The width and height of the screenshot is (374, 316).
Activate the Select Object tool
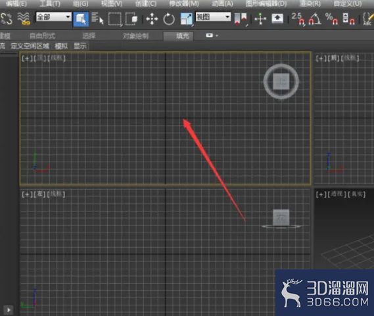tap(81, 19)
